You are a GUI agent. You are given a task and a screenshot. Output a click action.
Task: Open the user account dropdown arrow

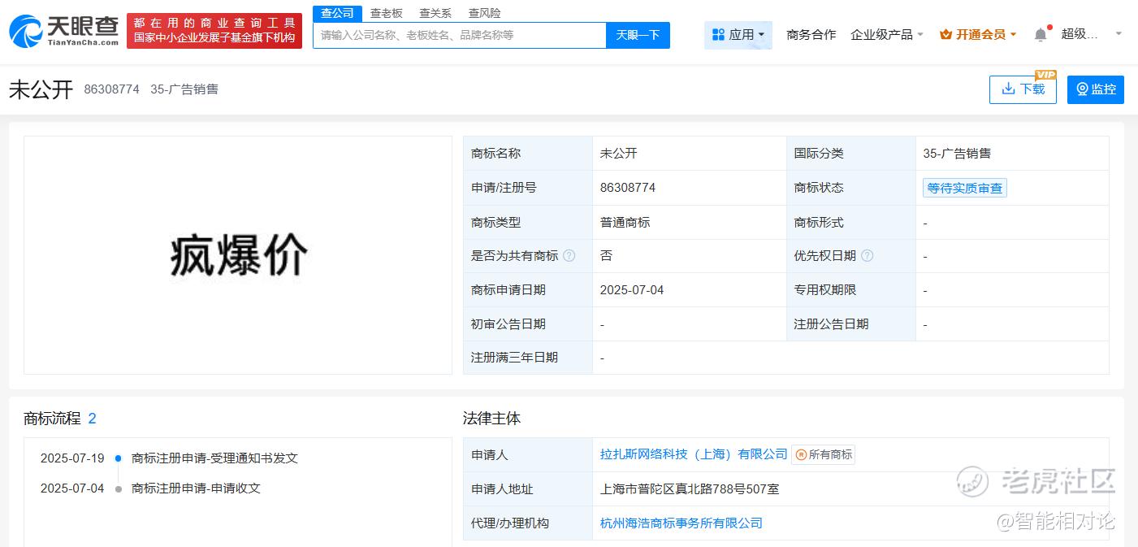1119,34
